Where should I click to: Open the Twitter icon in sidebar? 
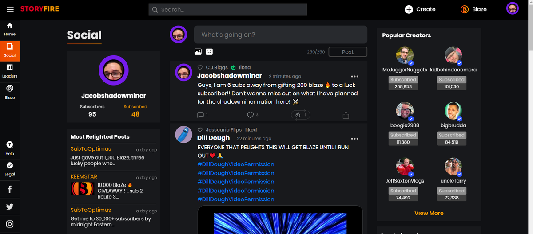pyautogui.click(x=10, y=207)
